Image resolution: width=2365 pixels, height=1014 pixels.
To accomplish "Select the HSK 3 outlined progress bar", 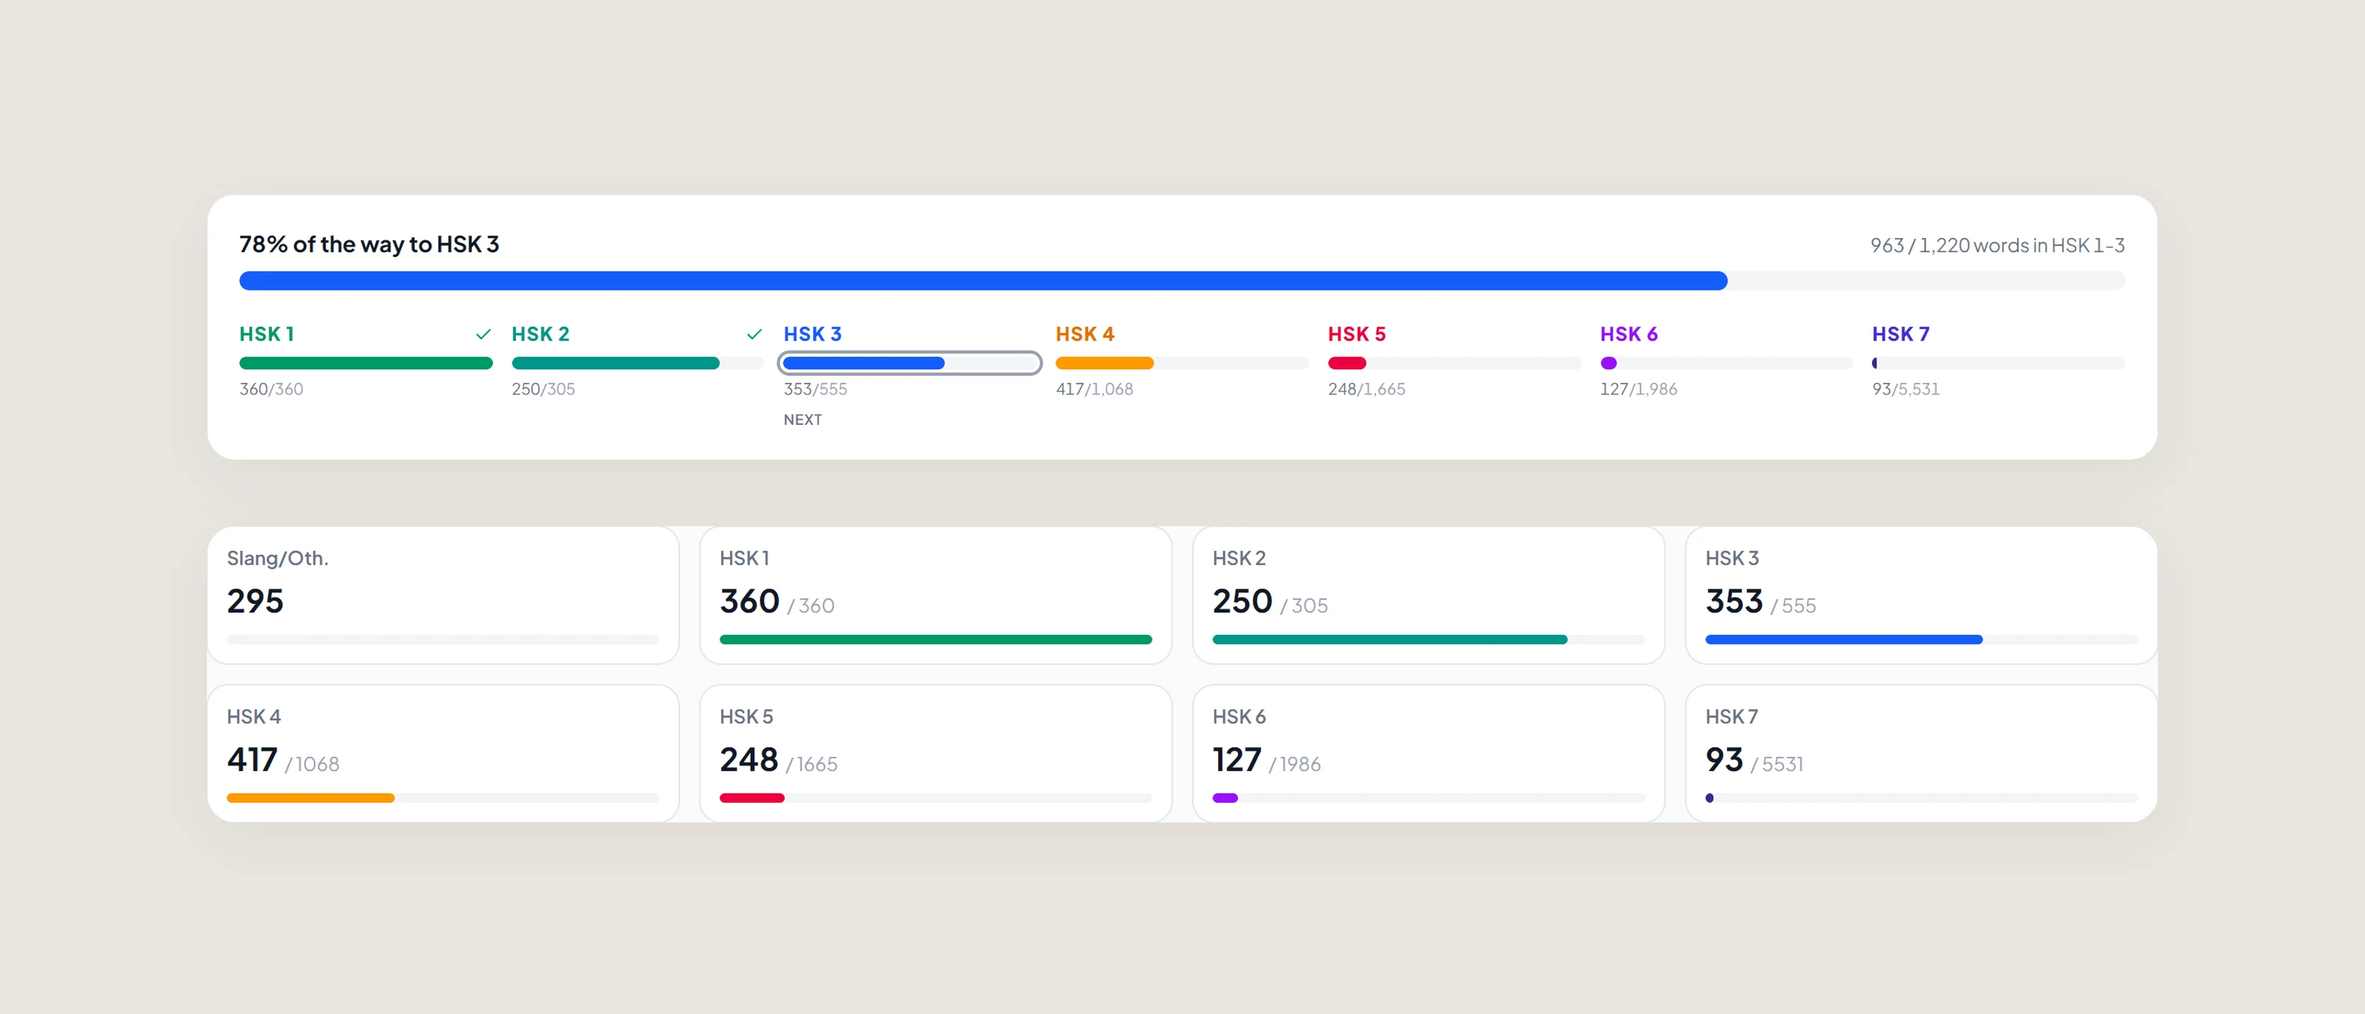I will coord(910,363).
